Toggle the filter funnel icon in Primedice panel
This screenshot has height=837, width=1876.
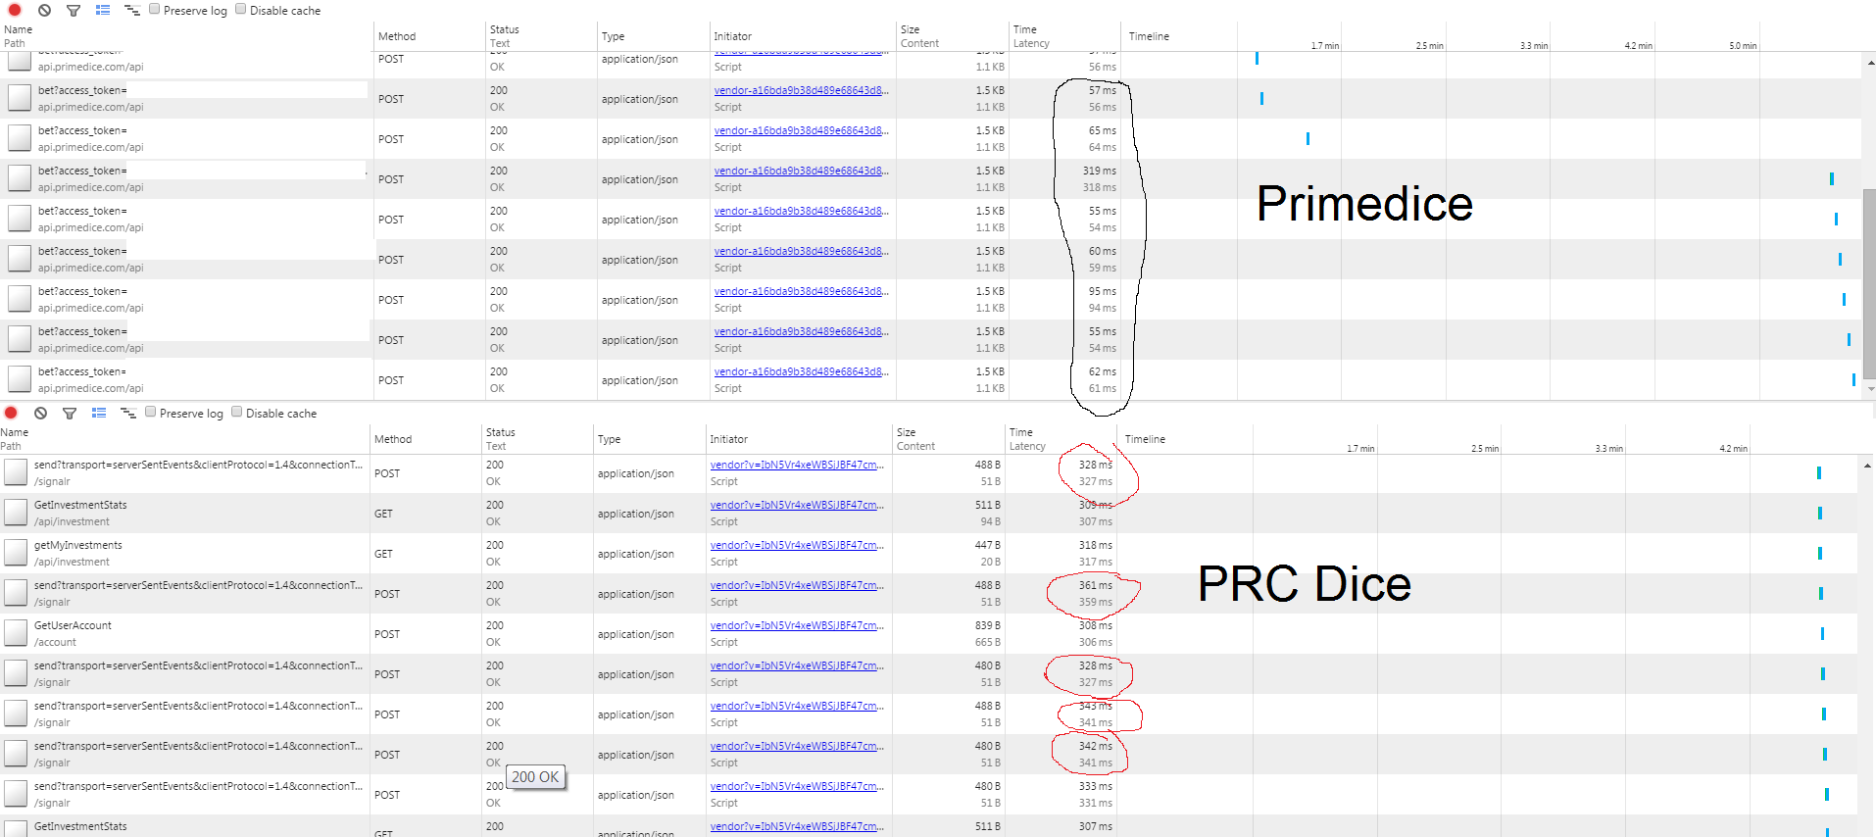click(x=74, y=10)
